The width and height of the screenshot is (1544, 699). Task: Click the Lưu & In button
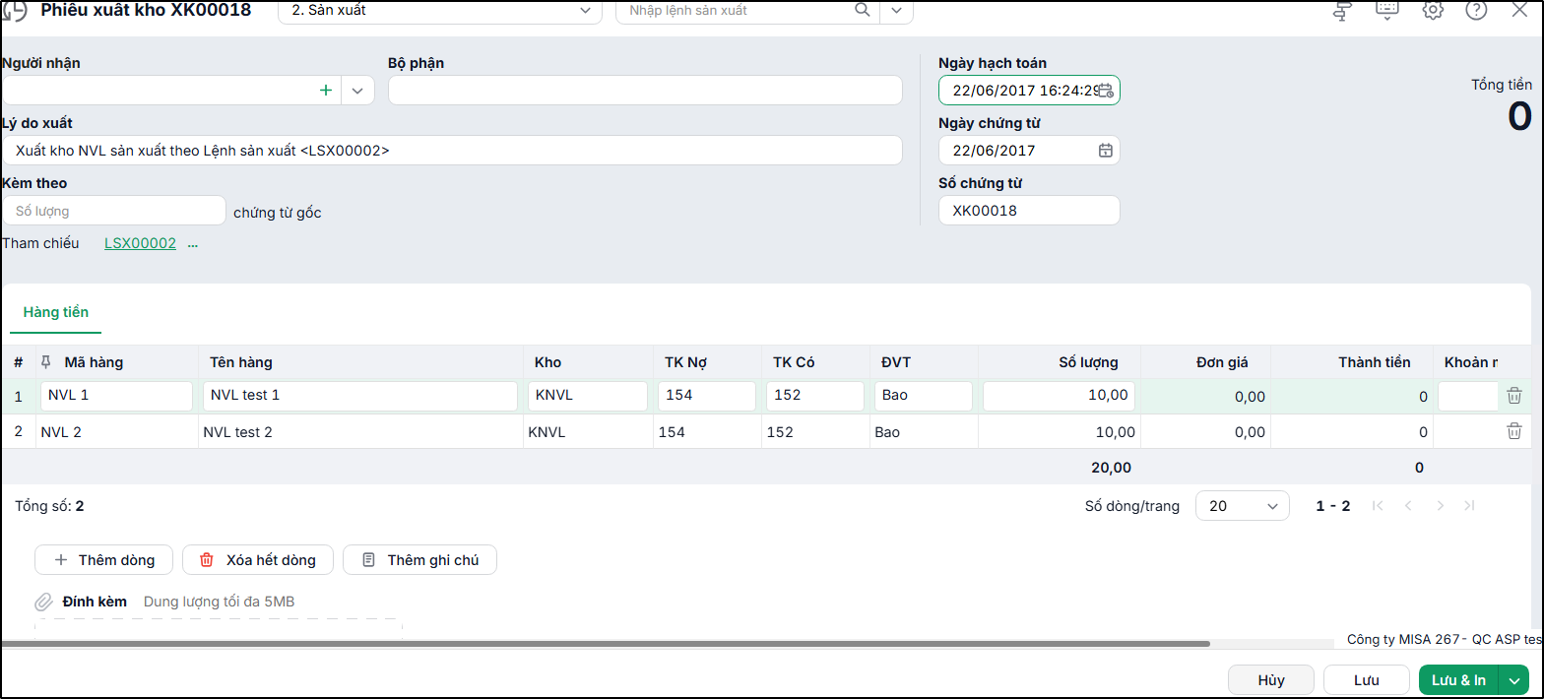pos(1458,680)
